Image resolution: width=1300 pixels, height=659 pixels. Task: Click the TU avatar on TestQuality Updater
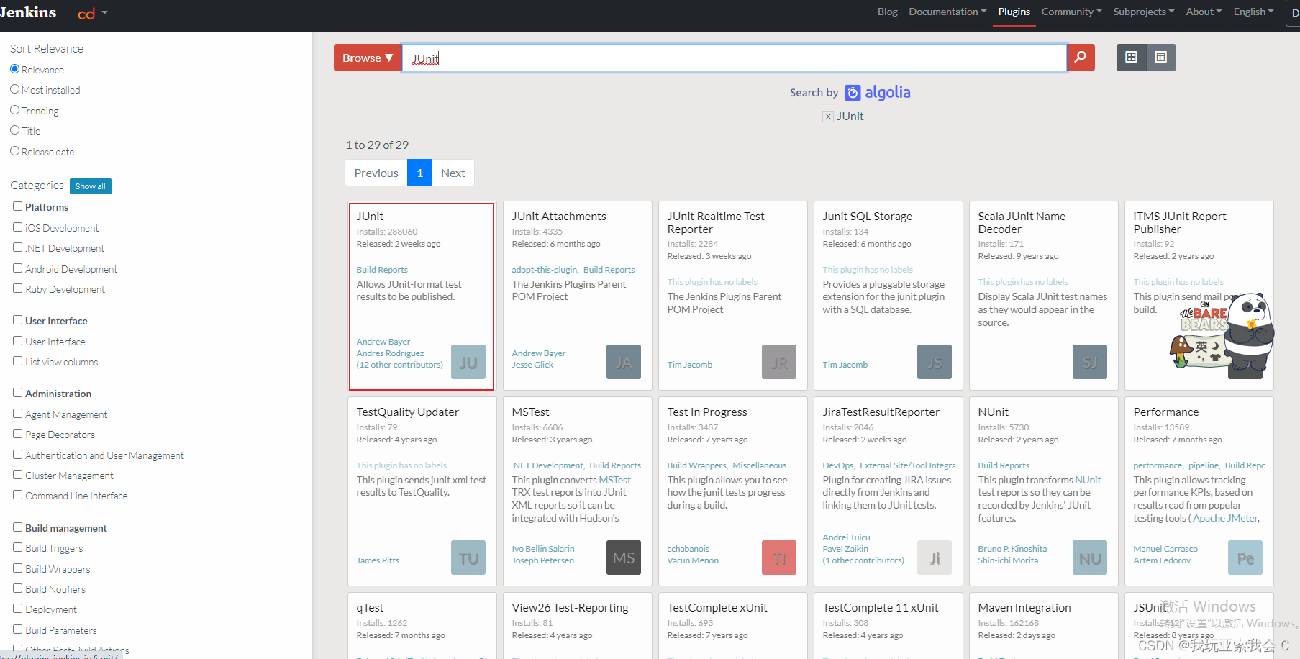(468, 558)
